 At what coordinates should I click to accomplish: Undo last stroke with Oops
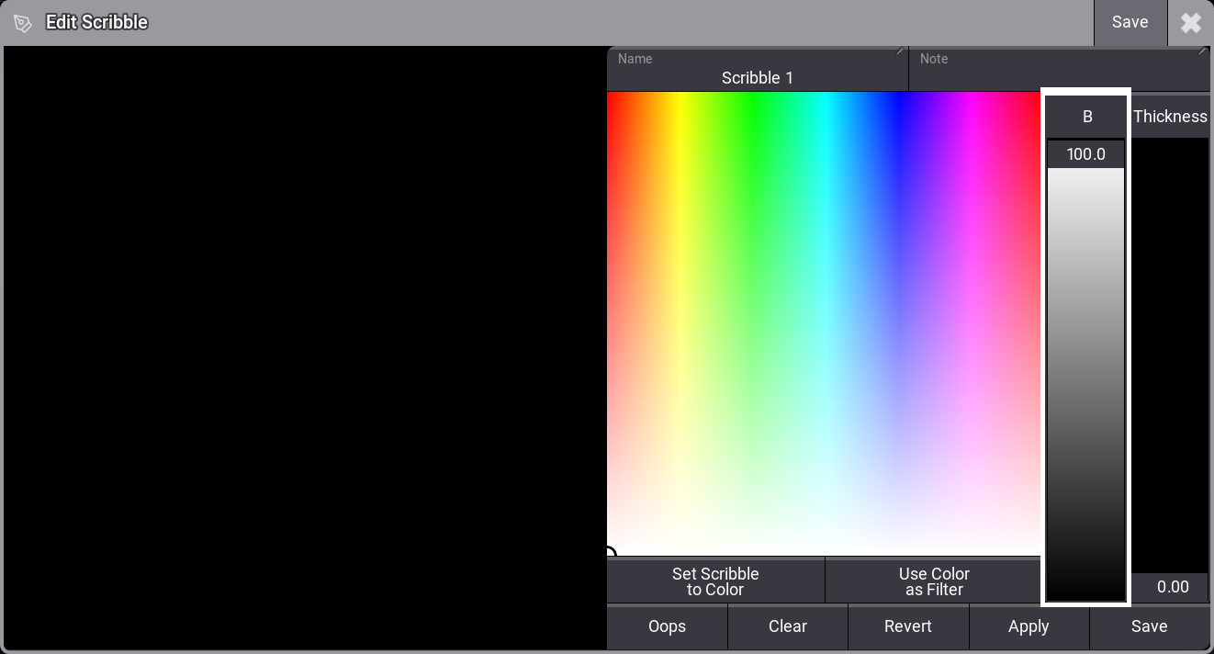tap(667, 626)
